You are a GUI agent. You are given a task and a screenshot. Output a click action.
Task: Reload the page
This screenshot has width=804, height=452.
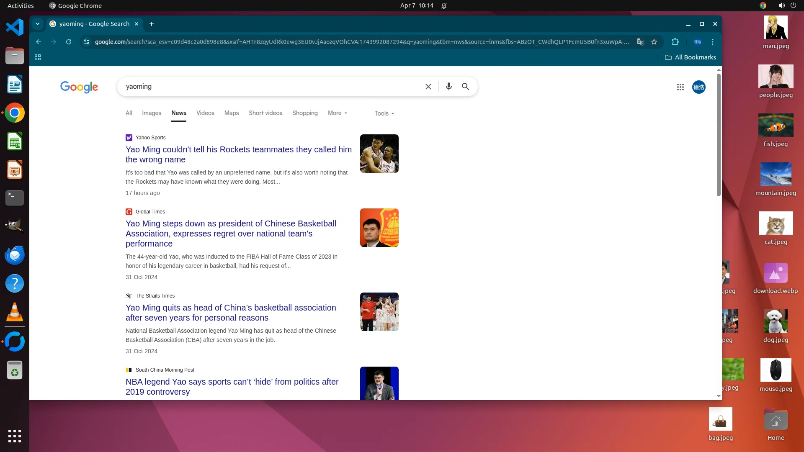[69, 42]
